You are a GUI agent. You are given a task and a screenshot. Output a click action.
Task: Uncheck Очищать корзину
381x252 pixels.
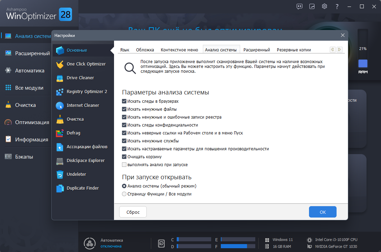point(124,157)
